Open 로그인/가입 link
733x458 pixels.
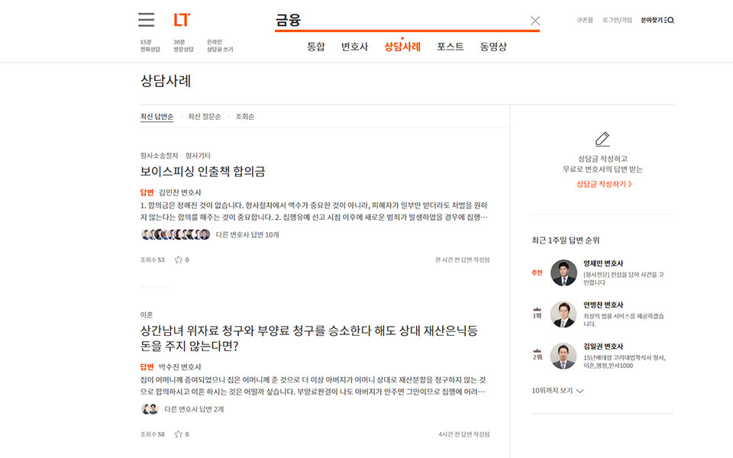617,20
